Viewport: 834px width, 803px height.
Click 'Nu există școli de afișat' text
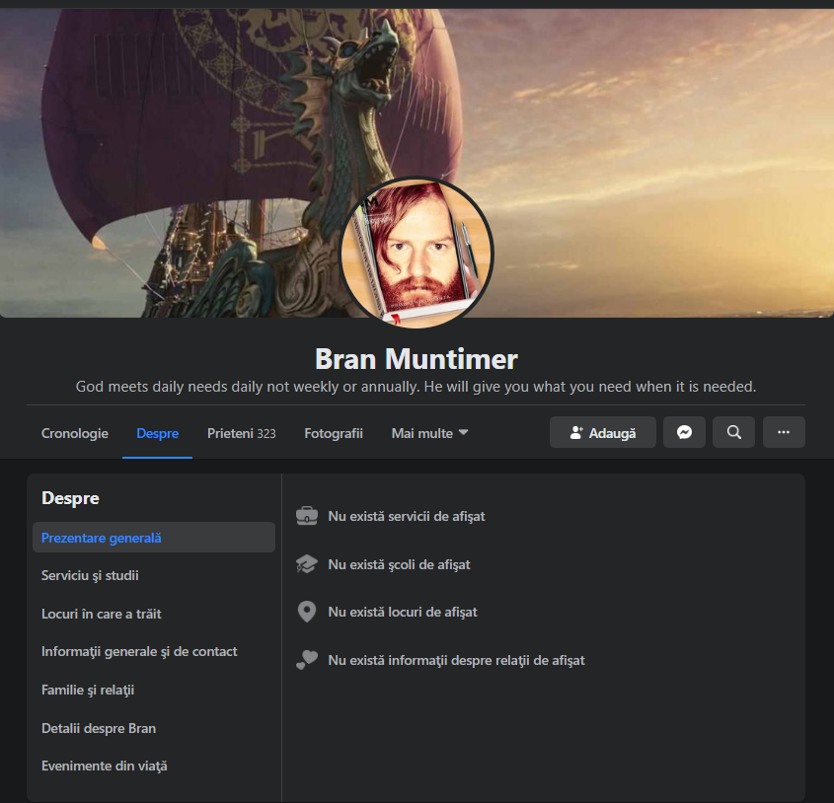tap(399, 564)
